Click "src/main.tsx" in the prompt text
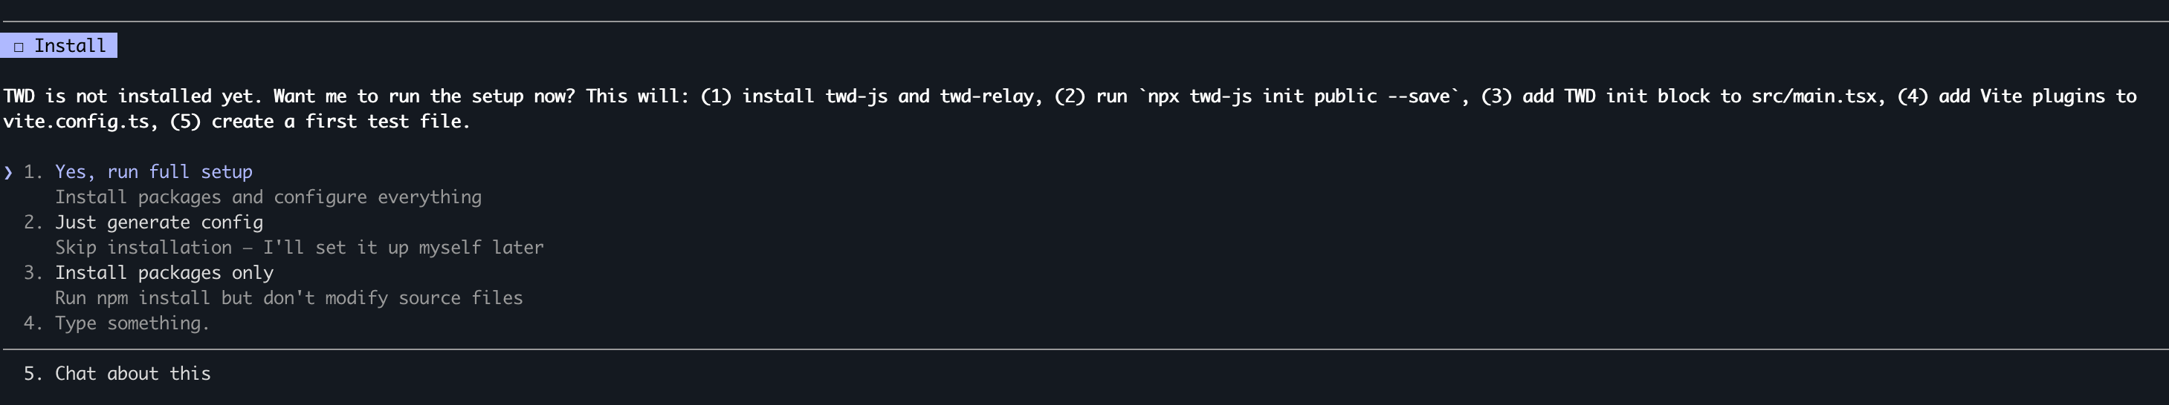The width and height of the screenshot is (2169, 405). click(x=1814, y=96)
